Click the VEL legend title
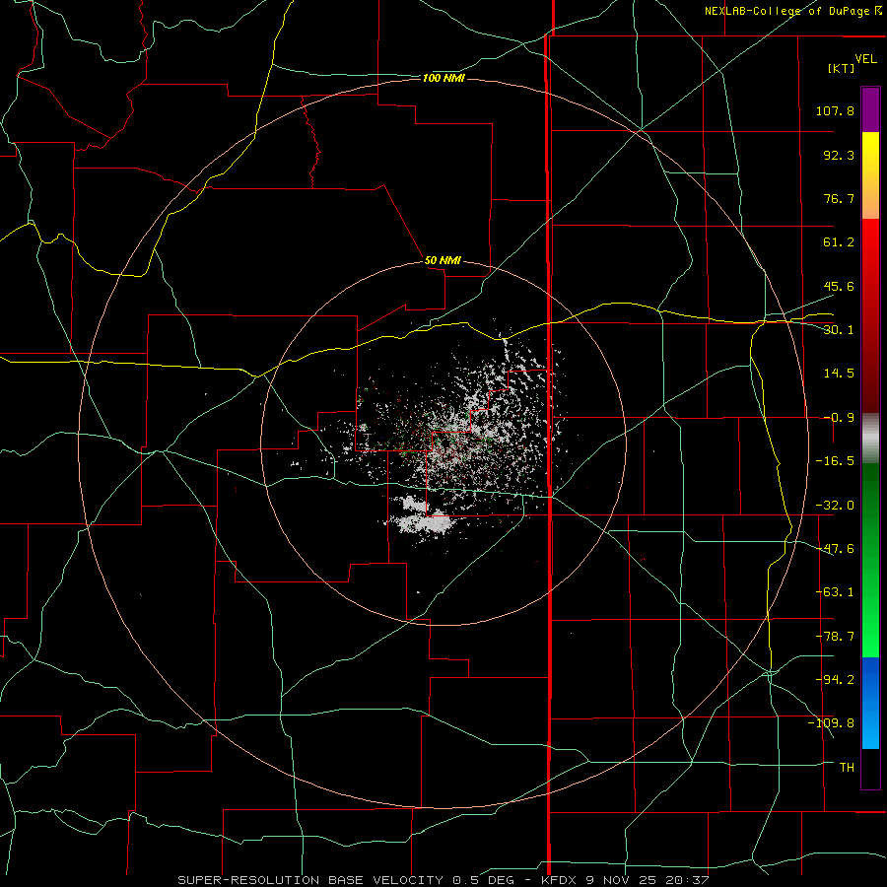887x887 pixels. pyautogui.click(x=865, y=59)
